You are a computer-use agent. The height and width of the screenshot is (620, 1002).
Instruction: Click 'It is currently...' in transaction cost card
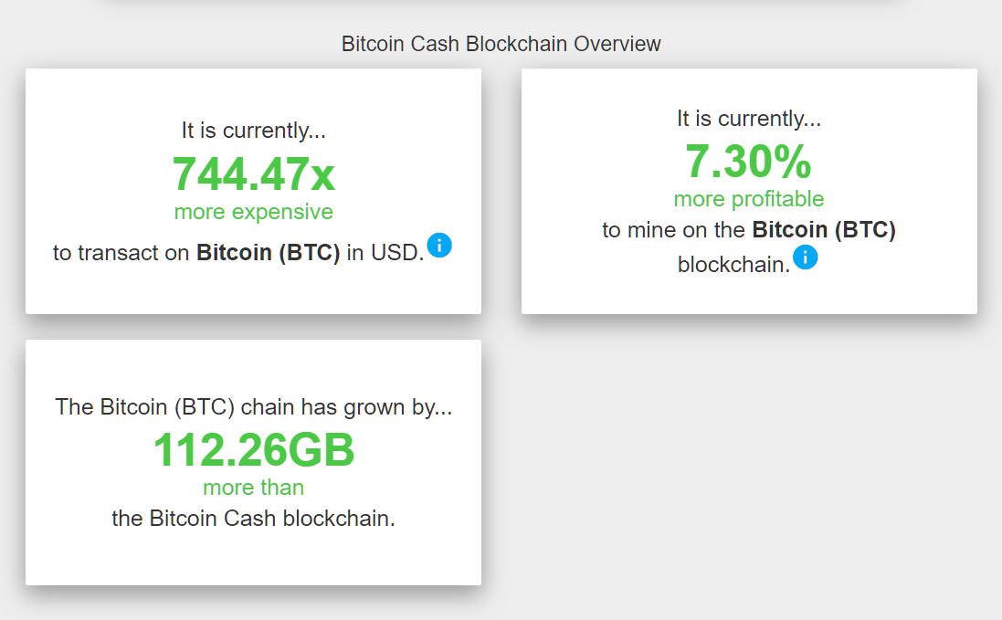254,131
